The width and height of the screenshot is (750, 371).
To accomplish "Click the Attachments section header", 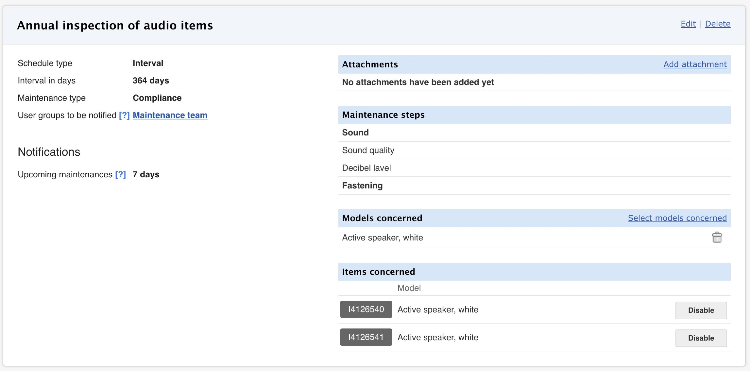I will (x=370, y=64).
